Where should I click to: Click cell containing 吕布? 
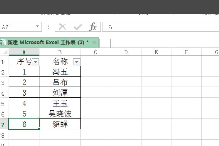pos(60,82)
